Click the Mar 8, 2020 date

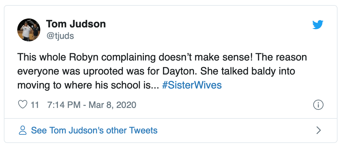[112, 105]
